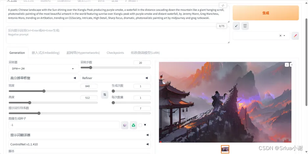
Task: Open the 超网络(Hypernetworks) tab
Action: pos(83,53)
